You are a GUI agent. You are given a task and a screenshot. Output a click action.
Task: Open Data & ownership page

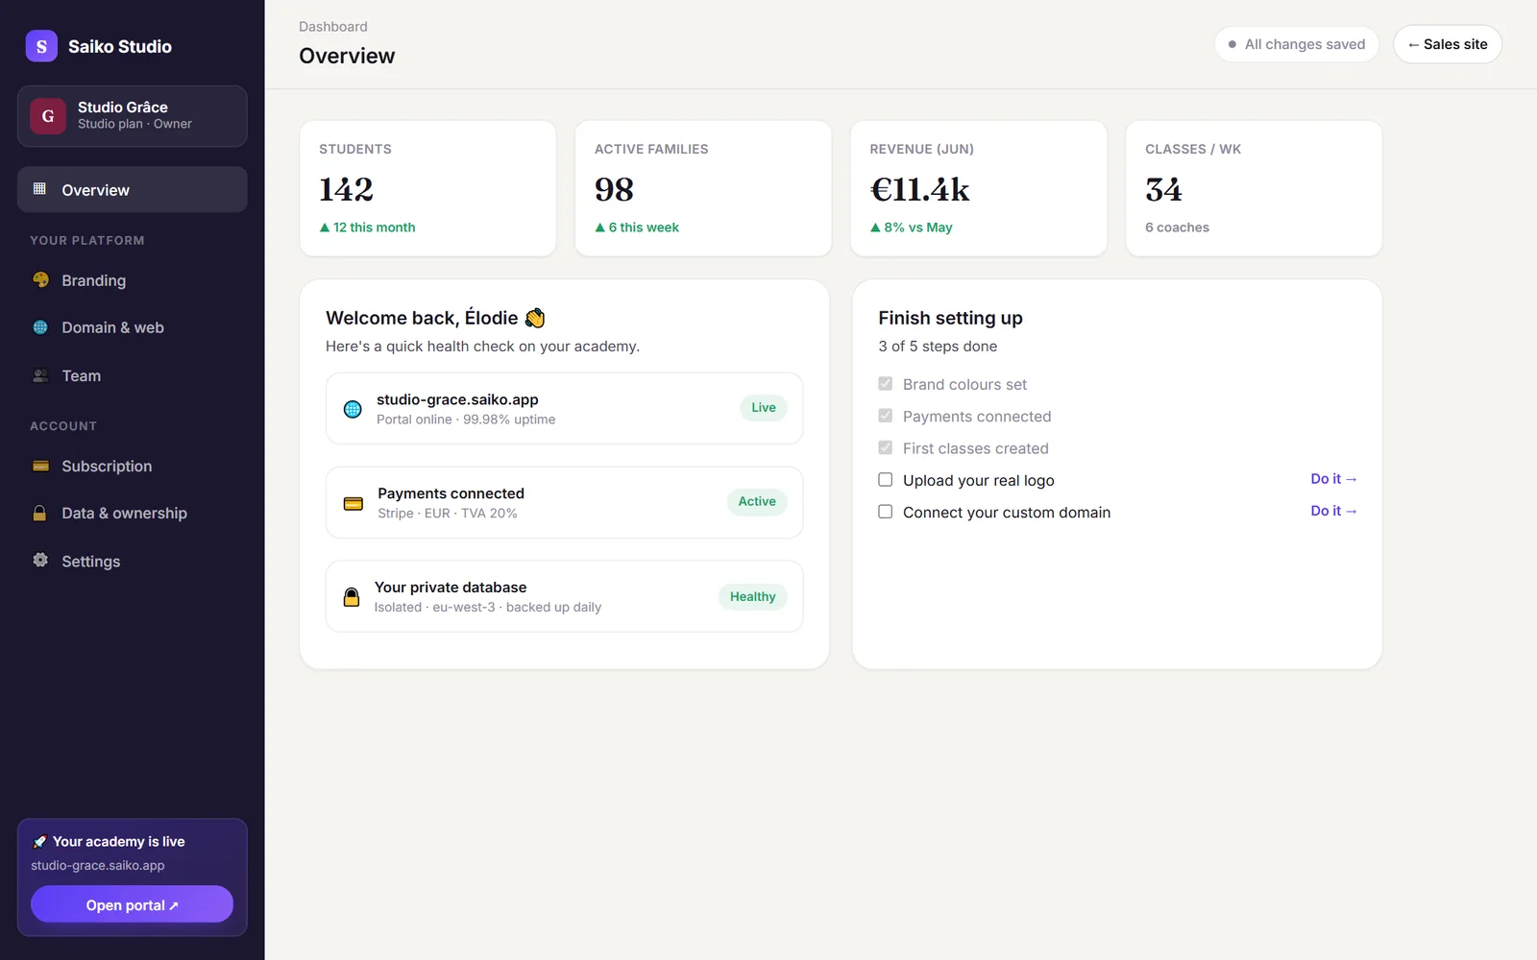coord(133,513)
